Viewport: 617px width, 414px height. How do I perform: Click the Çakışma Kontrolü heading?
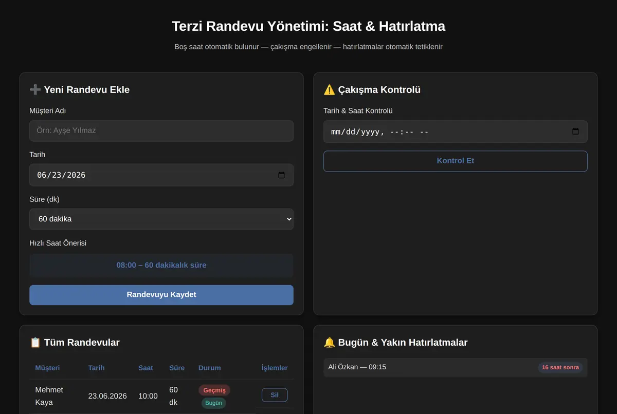click(x=372, y=90)
